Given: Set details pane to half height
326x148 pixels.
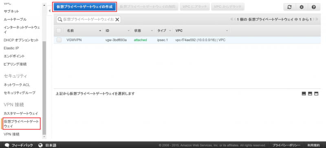Looking at the screenshot, I should [310, 94].
